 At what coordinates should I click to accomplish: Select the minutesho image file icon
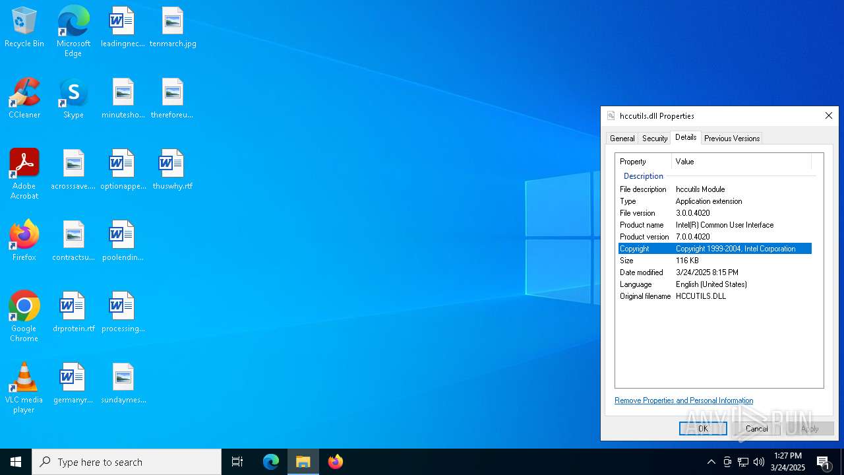click(123, 99)
